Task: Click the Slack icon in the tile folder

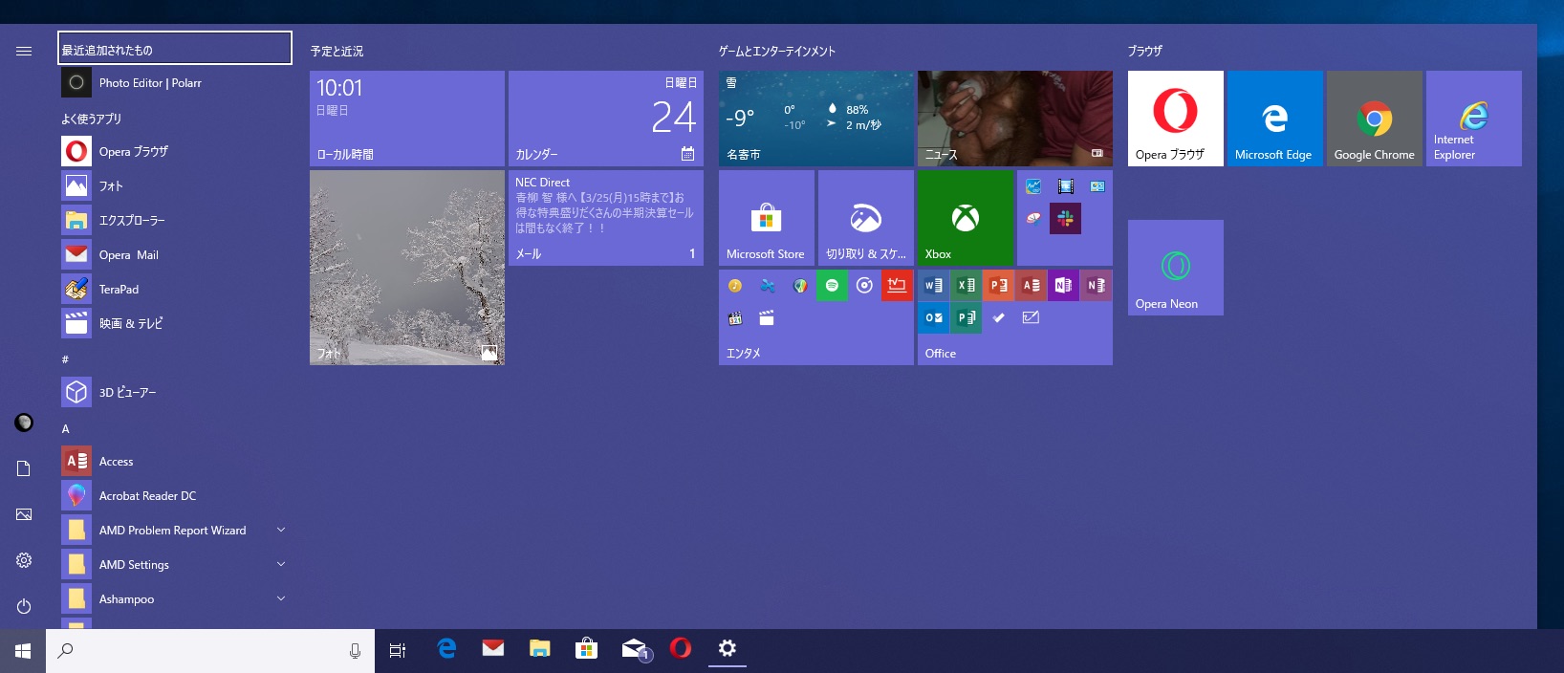Action: pyautogui.click(x=1065, y=218)
